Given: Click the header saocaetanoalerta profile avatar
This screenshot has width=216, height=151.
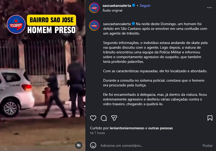Looking at the screenshot, I should (94, 8).
